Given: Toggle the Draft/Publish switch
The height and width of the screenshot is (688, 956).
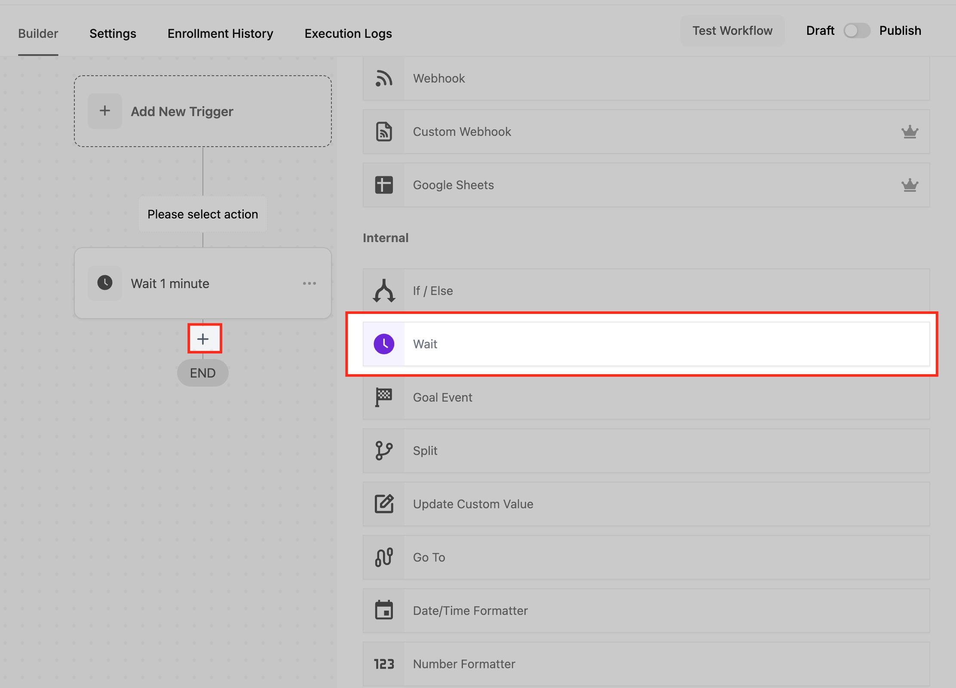Looking at the screenshot, I should tap(856, 31).
